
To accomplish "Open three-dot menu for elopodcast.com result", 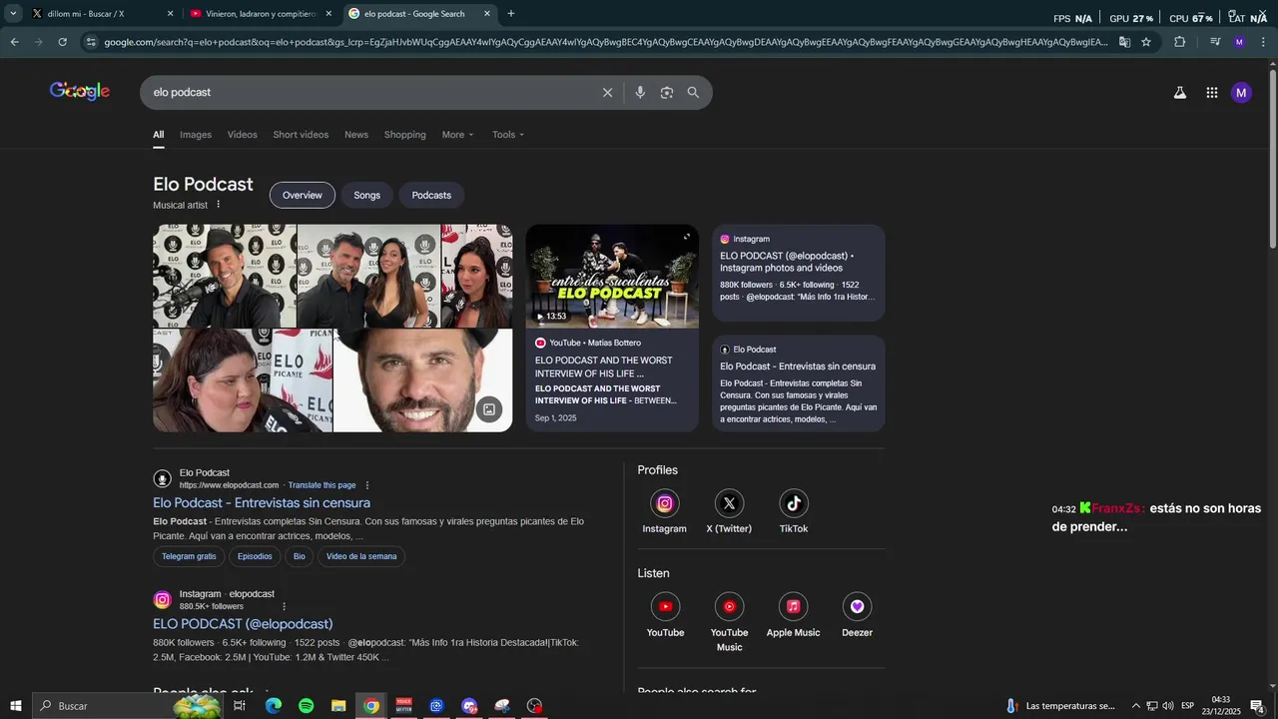I will coord(367,485).
